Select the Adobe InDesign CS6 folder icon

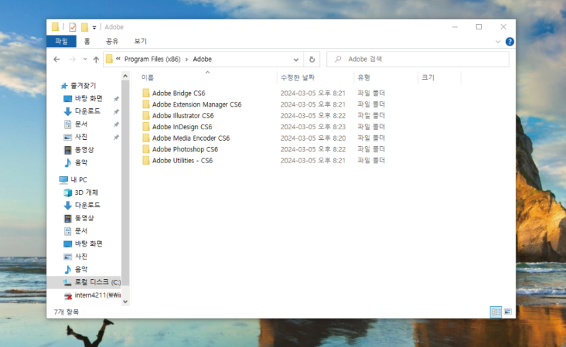(x=146, y=127)
